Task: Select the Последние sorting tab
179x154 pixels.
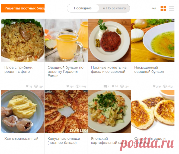Action: (x=83, y=8)
